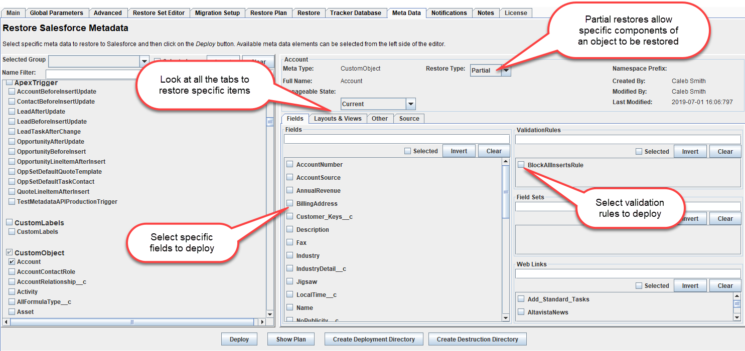Check the Industry field
This screenshot has height=351, width=745.
click(290, 256)
